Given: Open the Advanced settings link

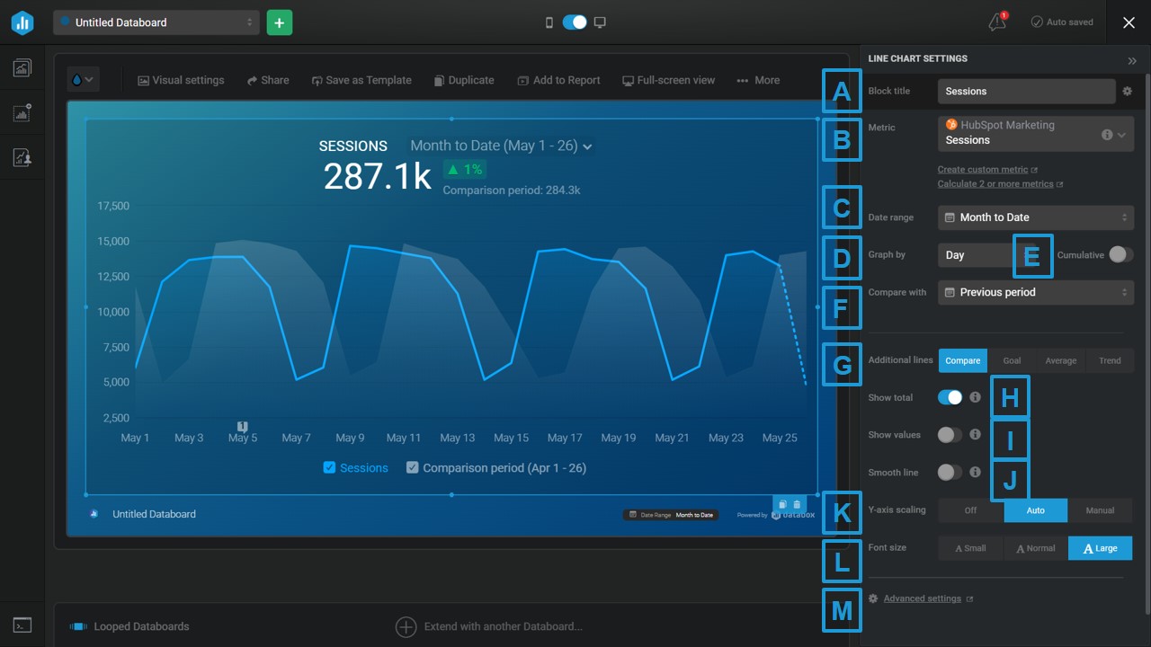Looking at the screenshot, I should point(922,598).
